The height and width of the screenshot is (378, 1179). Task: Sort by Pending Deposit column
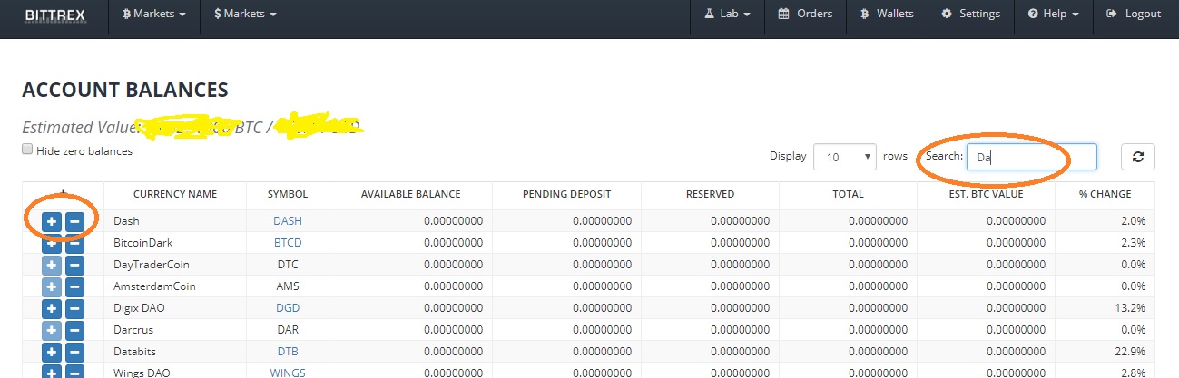(566, 194)
